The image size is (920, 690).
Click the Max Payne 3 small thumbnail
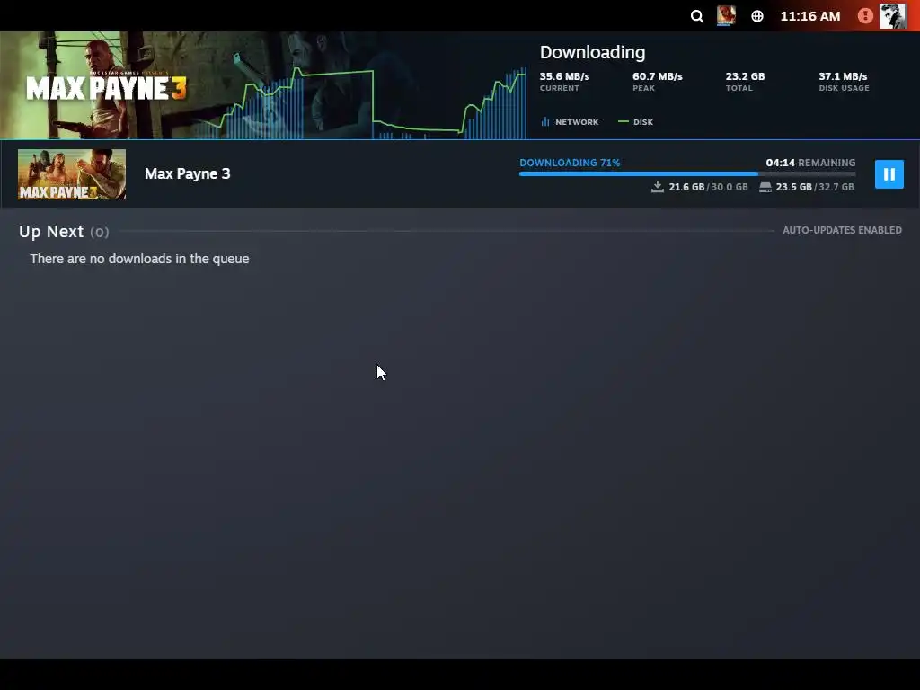coord(72,174)
